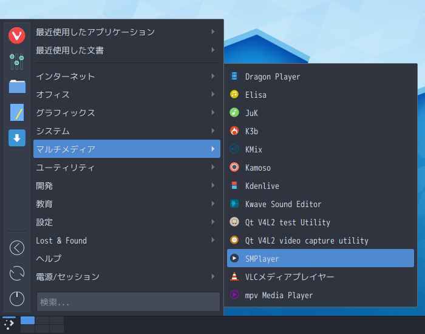Open the グラフィックス category label
The height and width of the screenshot is (334, 425).
pos(66,113)
